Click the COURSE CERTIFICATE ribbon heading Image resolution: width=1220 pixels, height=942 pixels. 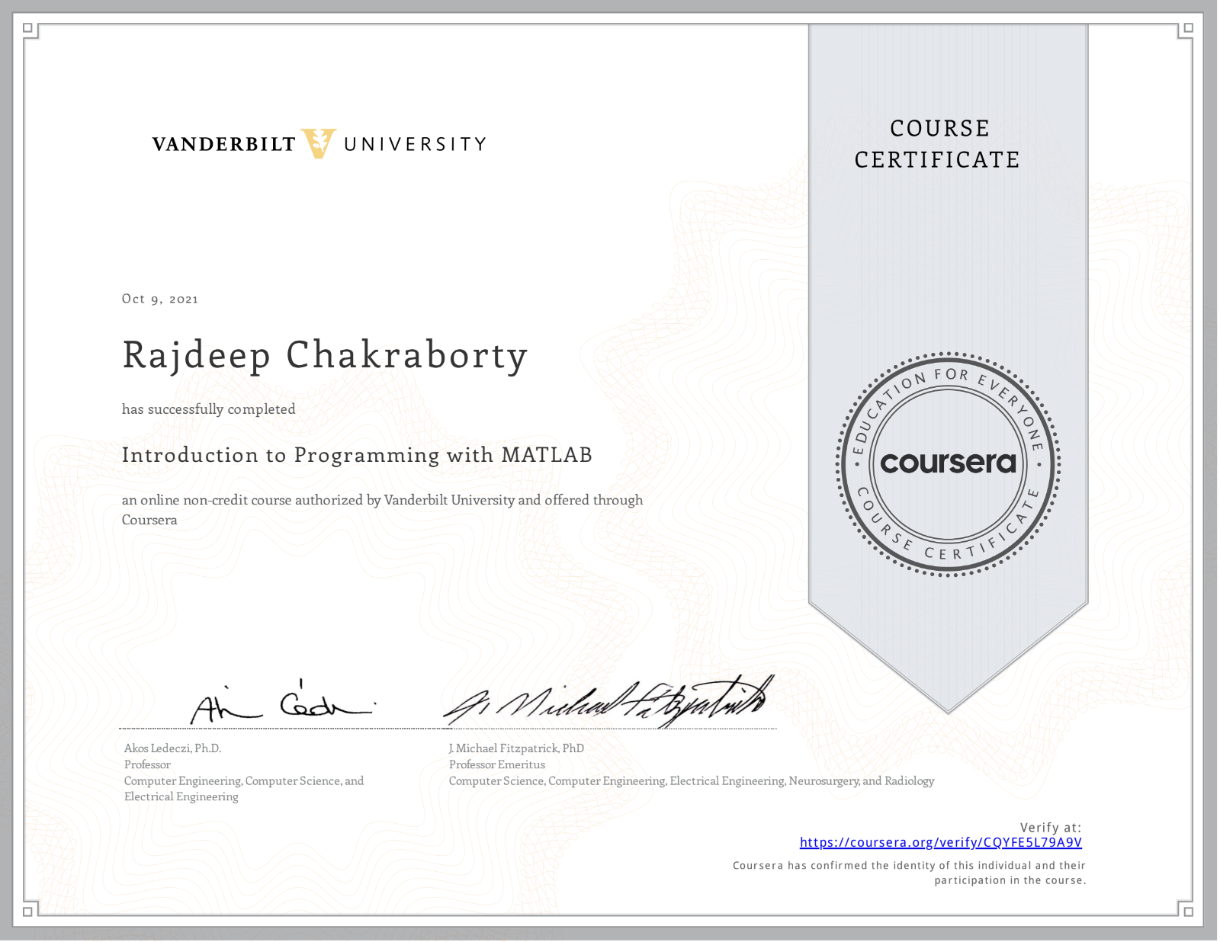[938, 144]
